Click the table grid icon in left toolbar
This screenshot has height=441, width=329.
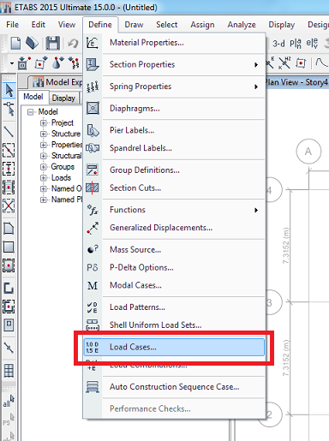click(x=9, y=371)
